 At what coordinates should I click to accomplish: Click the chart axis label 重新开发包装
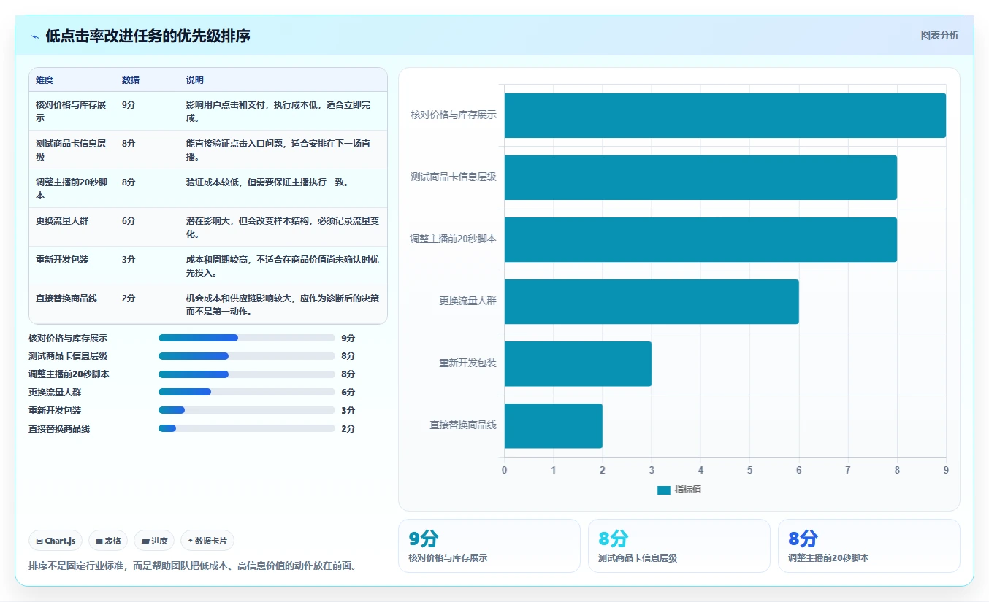click(x=467, y=363)
